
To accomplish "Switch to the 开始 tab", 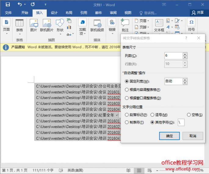I will (x=25, y=13).
